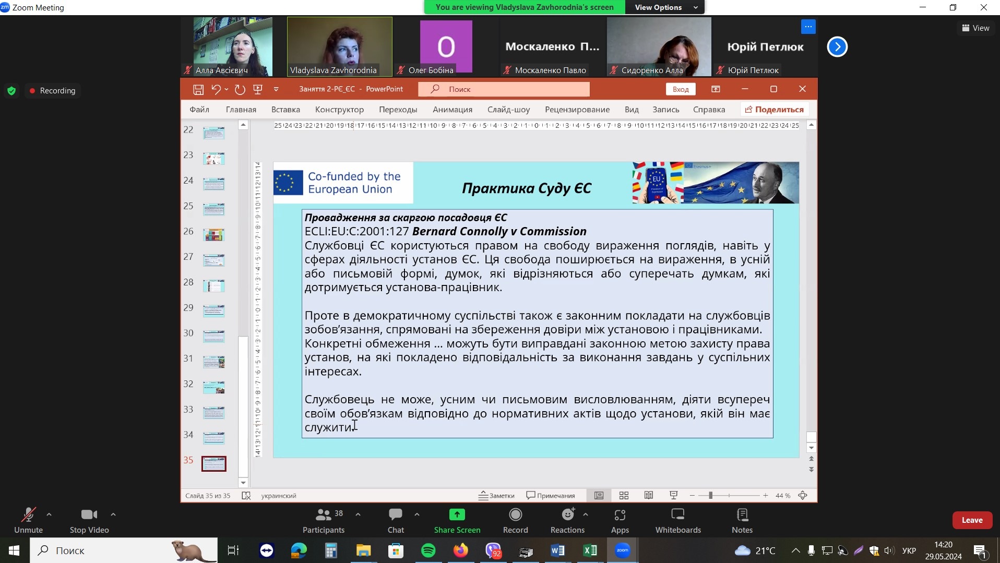Expand View Options dropdown
Image resolution: width=1000 pixels, height=563 pixels.
(x=665, y=7)
